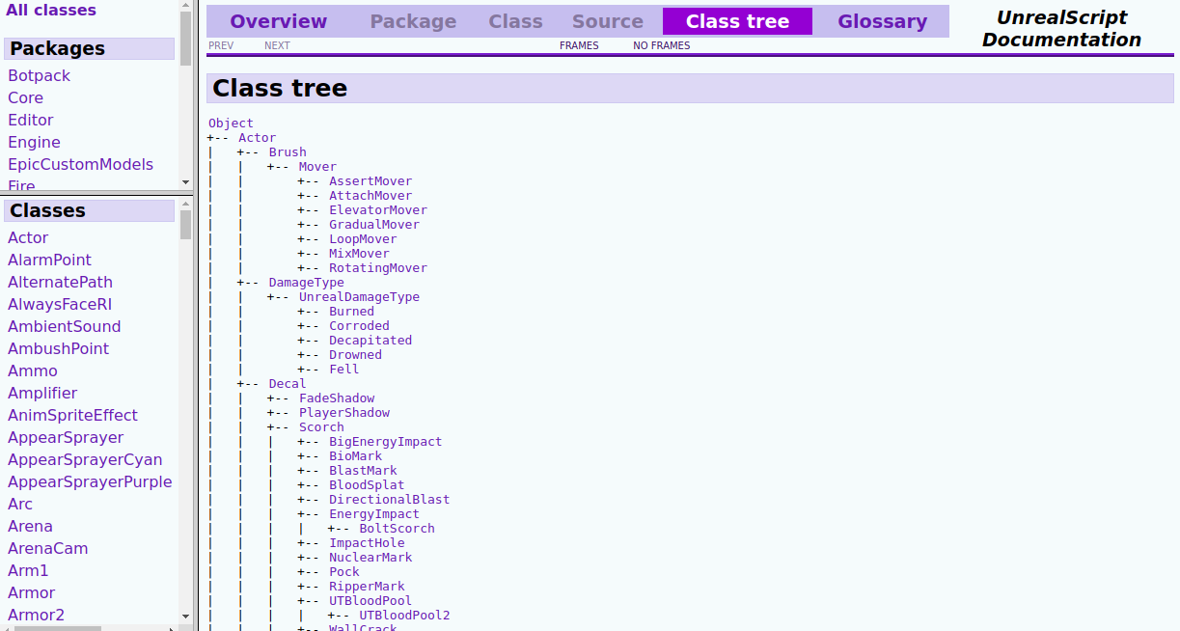Open the AppearSprayerCyan class
Screen dimensions: 1180x631
click(x=85, y=459)
